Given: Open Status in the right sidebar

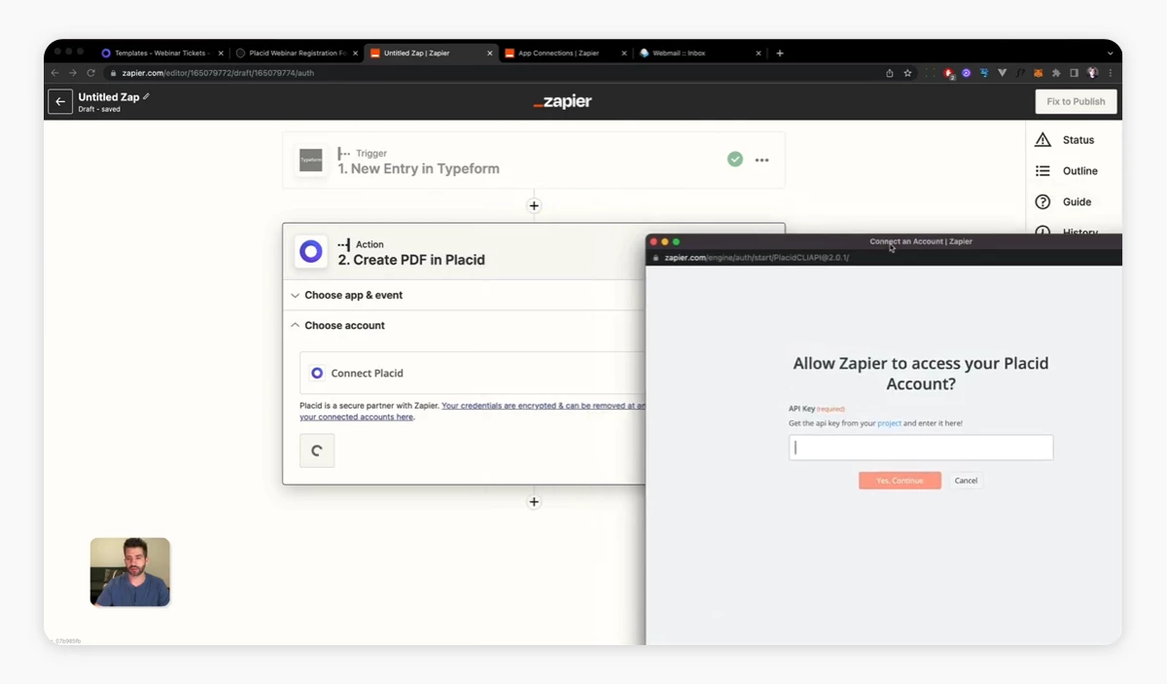Looking at the screenshot, I should pos(1078,140).
